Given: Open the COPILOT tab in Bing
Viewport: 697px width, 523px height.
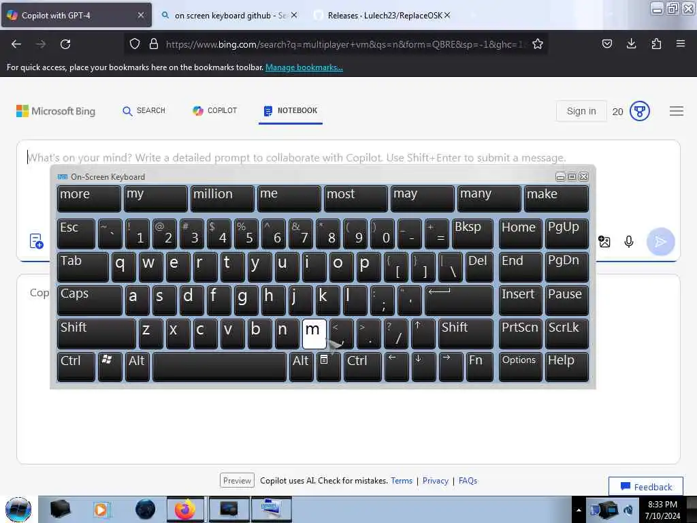Looking at the screenshot, I should coord(214,111).
